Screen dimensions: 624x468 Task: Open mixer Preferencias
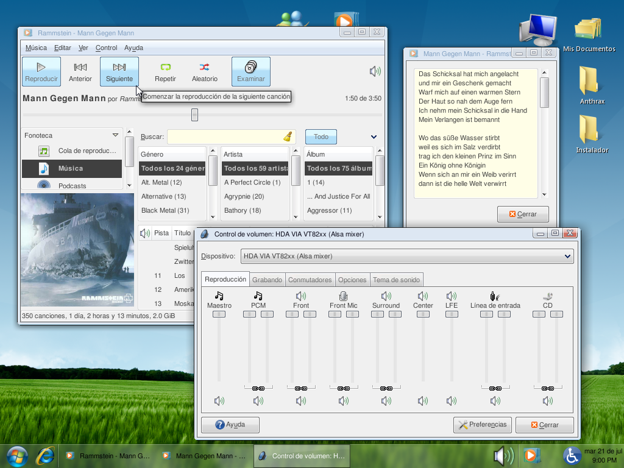point(483,425)
